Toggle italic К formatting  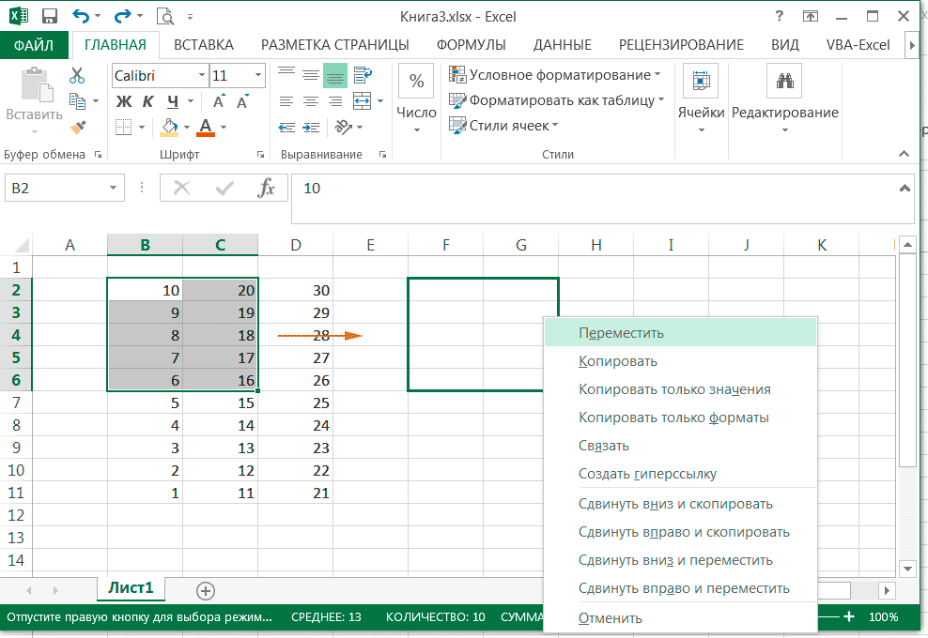click(148, 101)
